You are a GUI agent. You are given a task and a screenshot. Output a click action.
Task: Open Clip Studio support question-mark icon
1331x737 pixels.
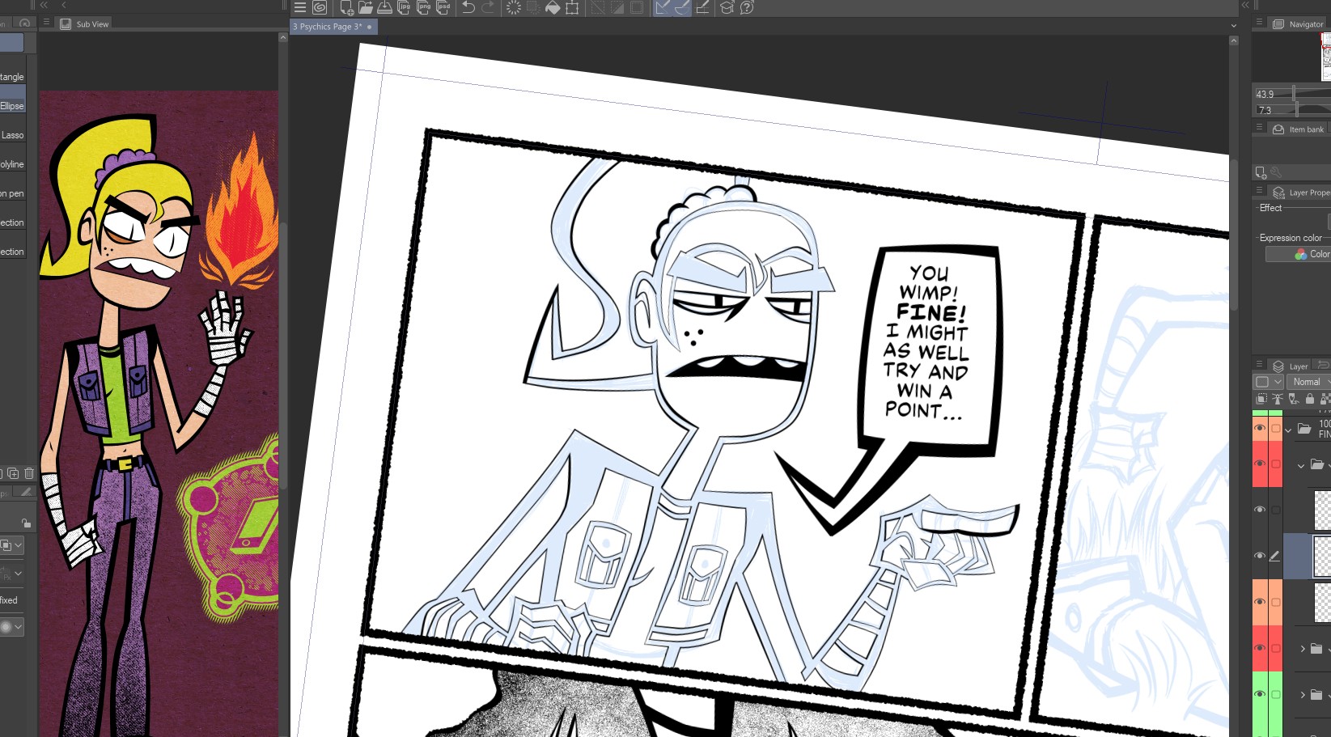pyautogui.click(x=747, y=8)
